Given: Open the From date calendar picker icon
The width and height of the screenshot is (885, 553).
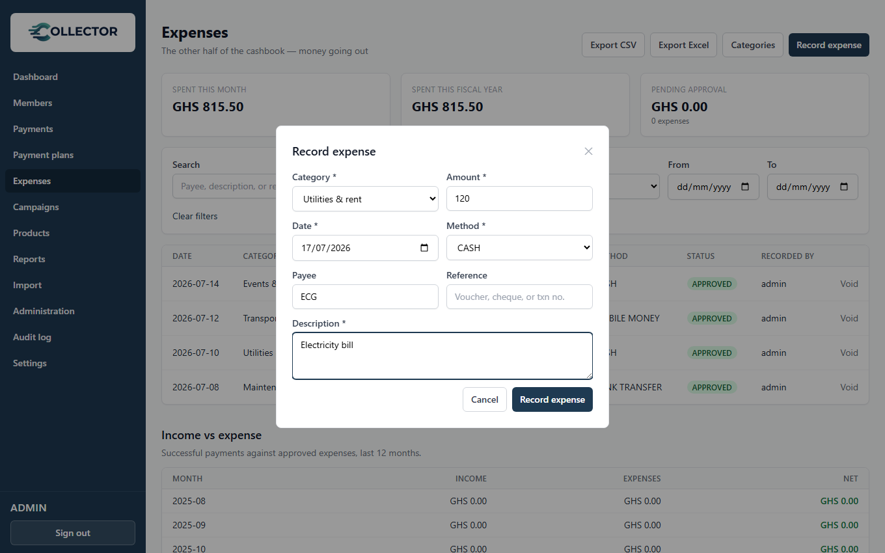Looking at the screenshot, I should tap(745, 187).
